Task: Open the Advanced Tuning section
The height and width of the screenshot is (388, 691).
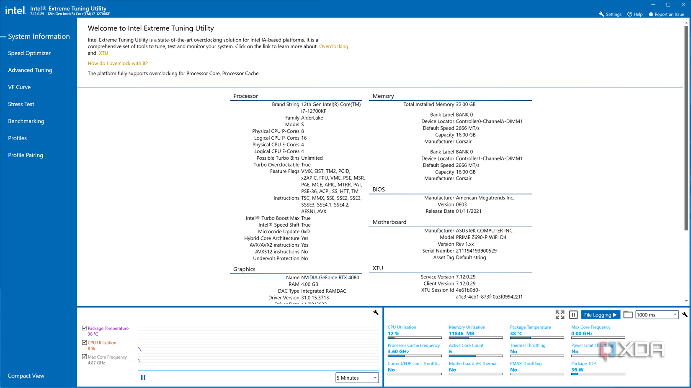Action: click(x=30, y=70)
